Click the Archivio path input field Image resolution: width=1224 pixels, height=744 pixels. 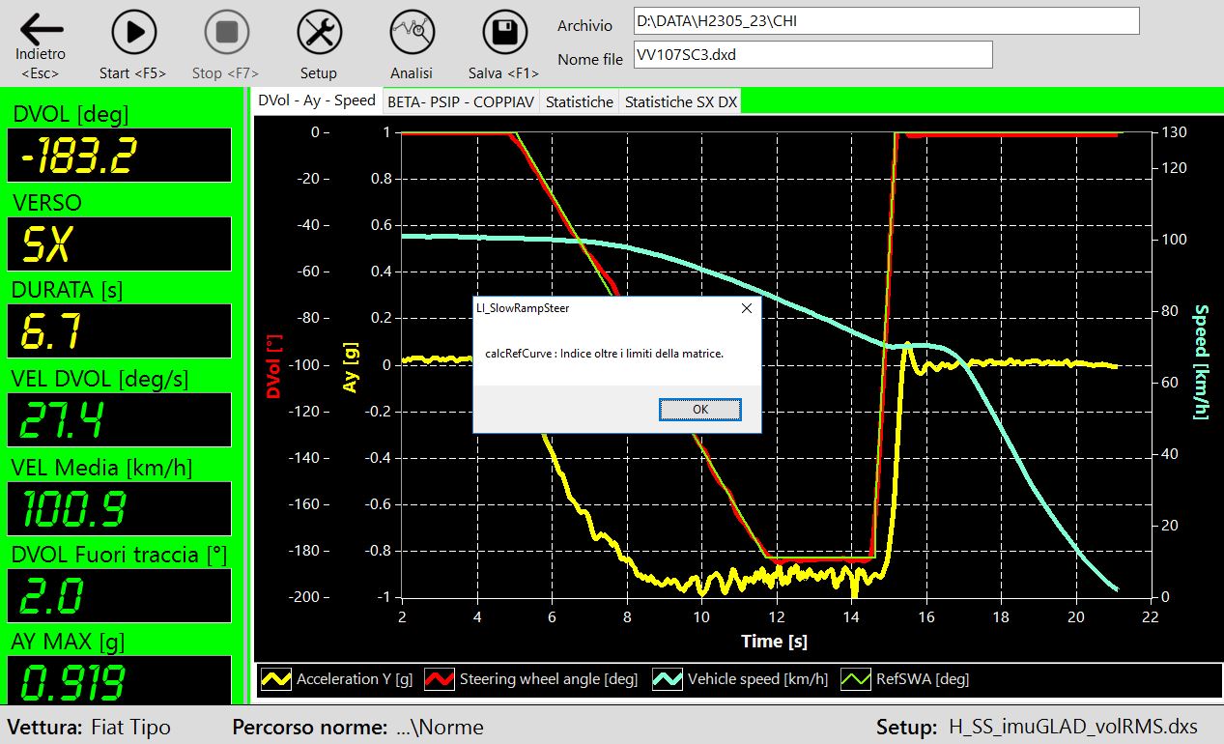point(886,21)
